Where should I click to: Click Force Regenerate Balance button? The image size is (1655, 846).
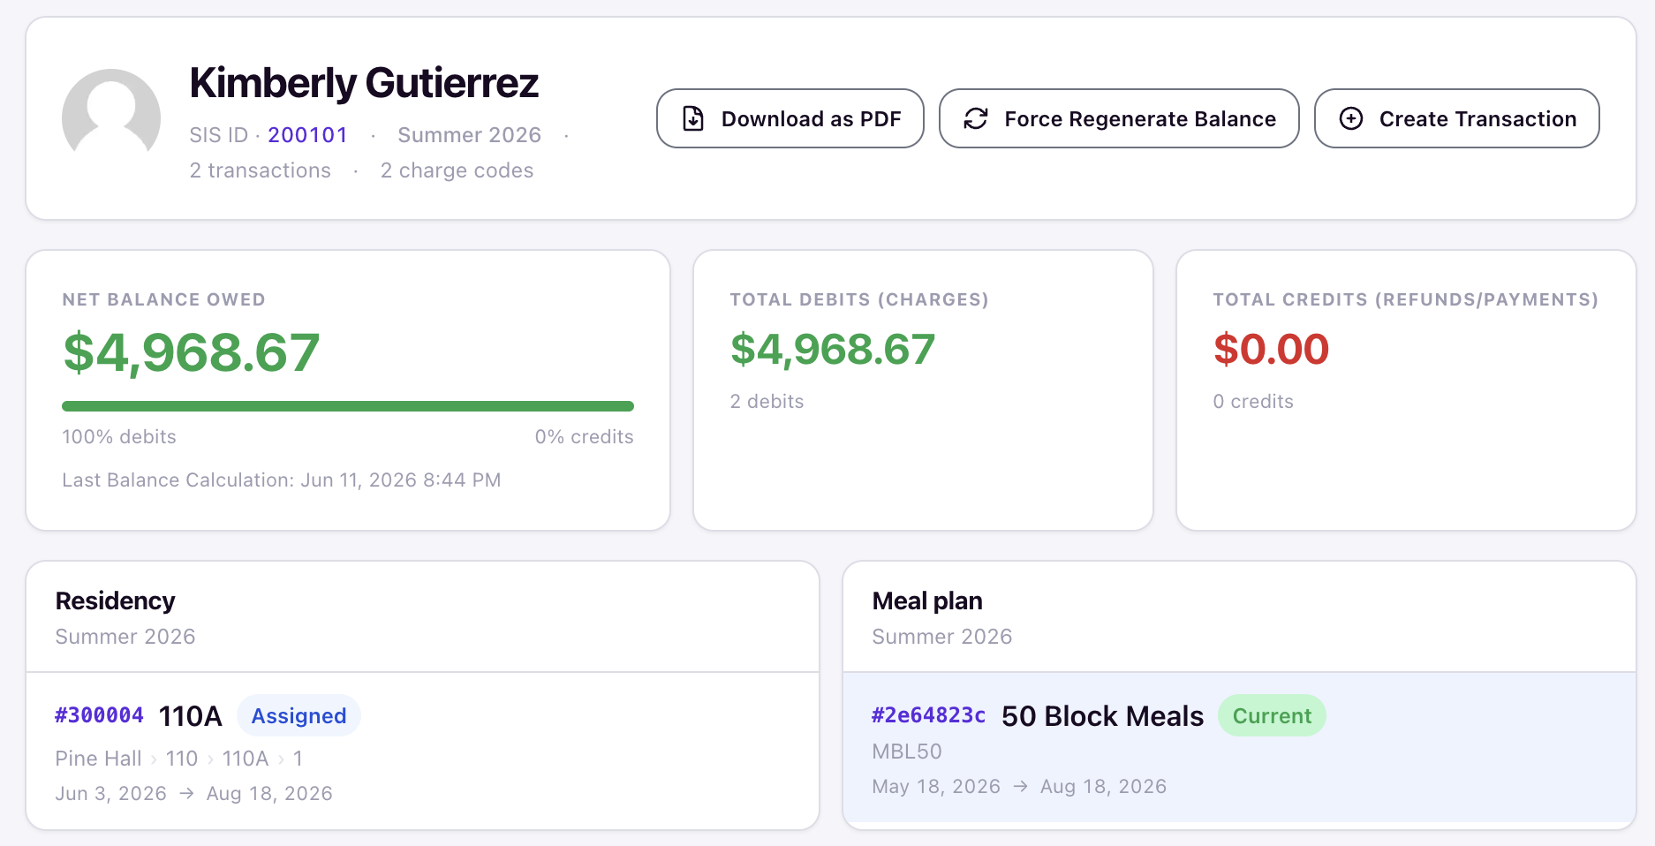click(x=1119, y=118)
